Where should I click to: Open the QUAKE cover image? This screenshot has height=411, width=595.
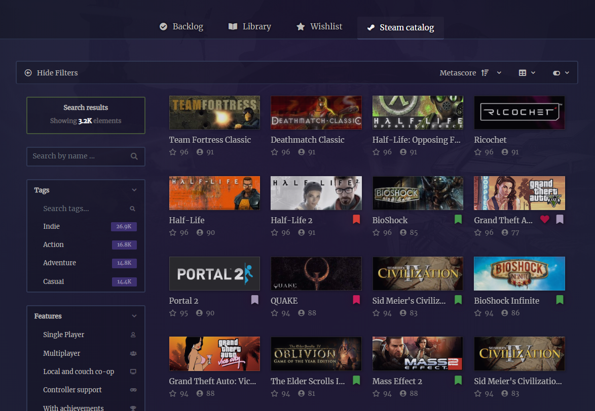click(x=316, y=273)
